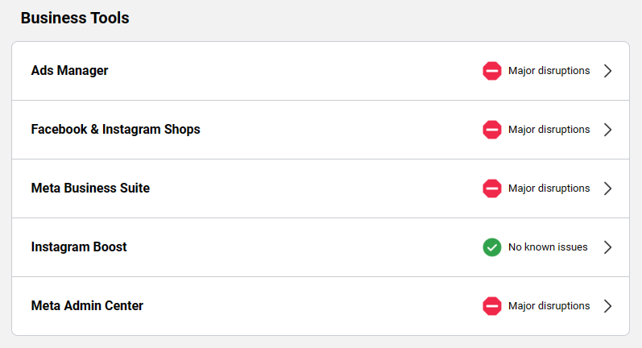Expand the Instagram Boost row chevron
This screenshot has height=348, width=642.
[608, 247]
